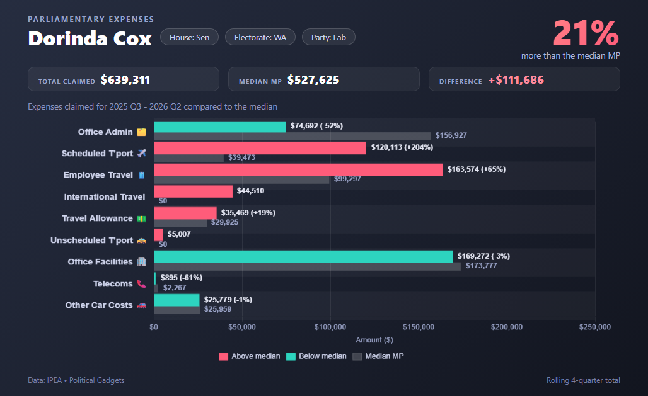This screenshot has width=648, height=396.
Task: Click the Travel Allowance red bar
Action: click(185, 213)
